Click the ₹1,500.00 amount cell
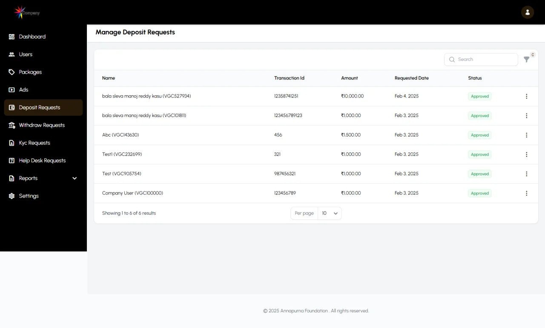Viewport: 545px width, 328px height. tap(351, 135)
